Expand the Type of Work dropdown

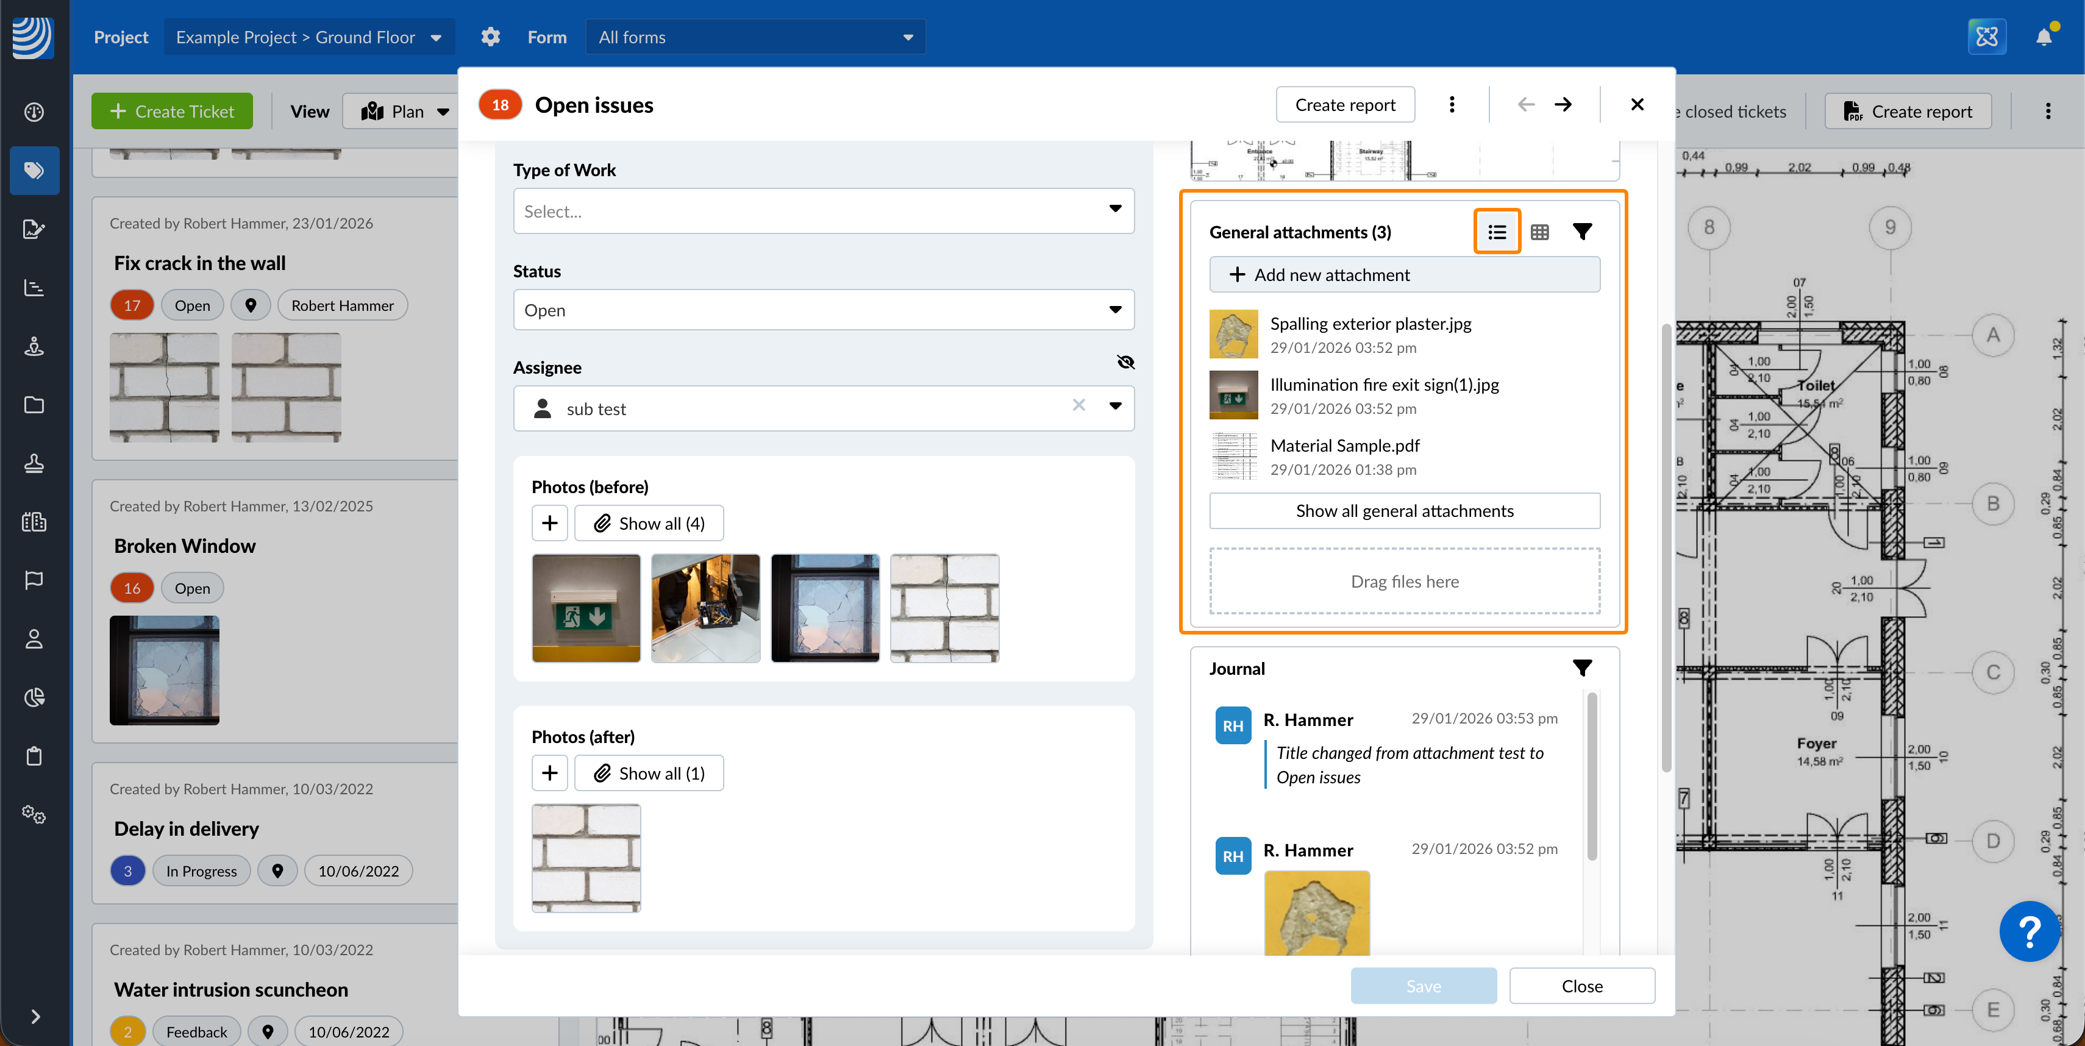coord(823,211)
